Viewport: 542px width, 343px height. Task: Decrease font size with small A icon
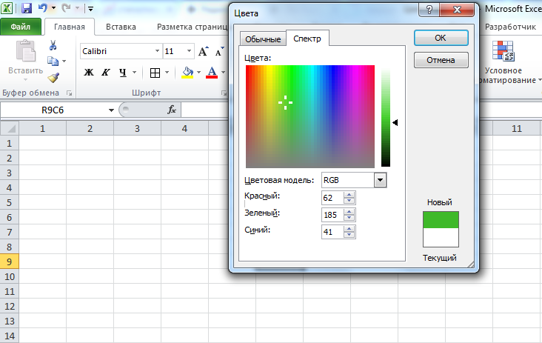(219, 51)
